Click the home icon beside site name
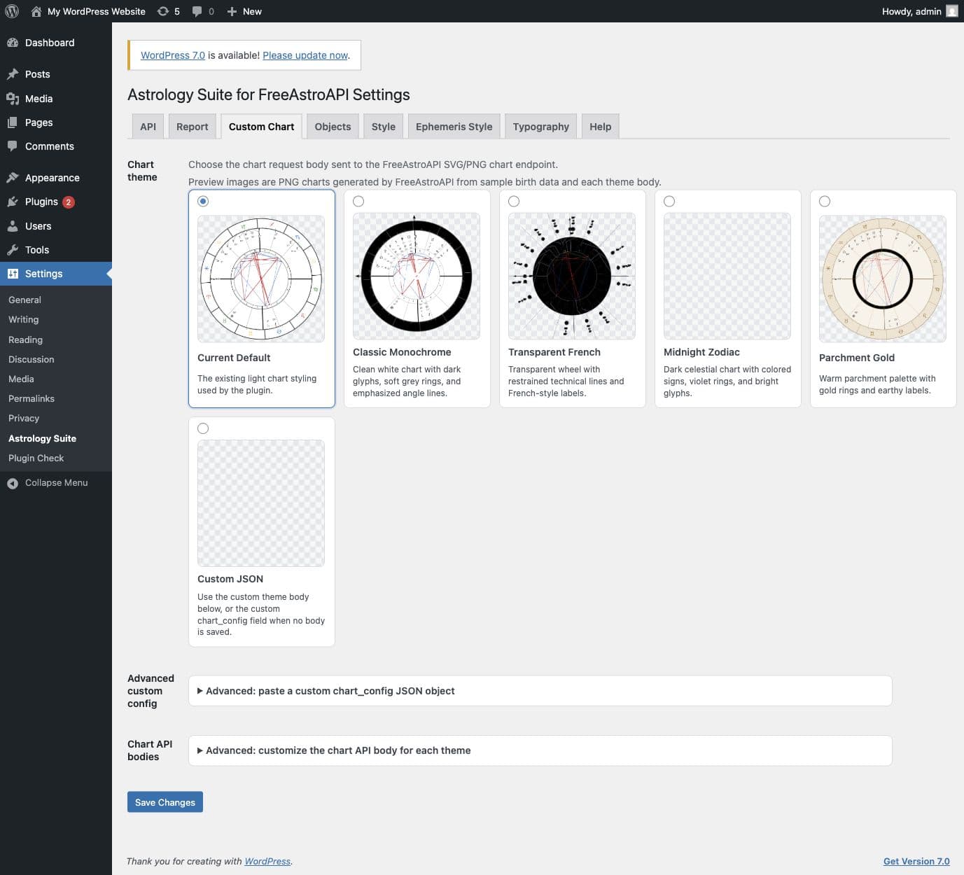This screenshot has height=875, width=964. click(36, 11)
